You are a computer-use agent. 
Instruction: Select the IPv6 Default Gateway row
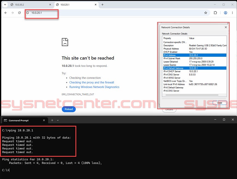click(x=195, y=87)
